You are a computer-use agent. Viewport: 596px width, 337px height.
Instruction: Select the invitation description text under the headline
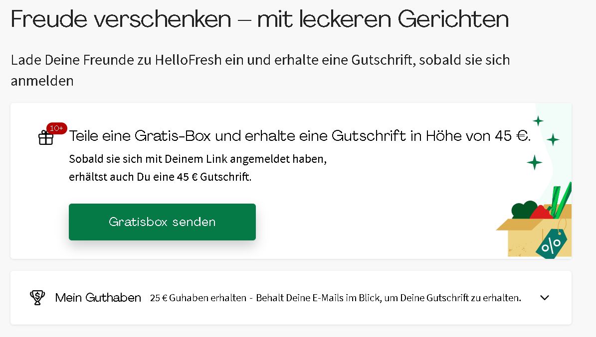[x=260, y=70]
